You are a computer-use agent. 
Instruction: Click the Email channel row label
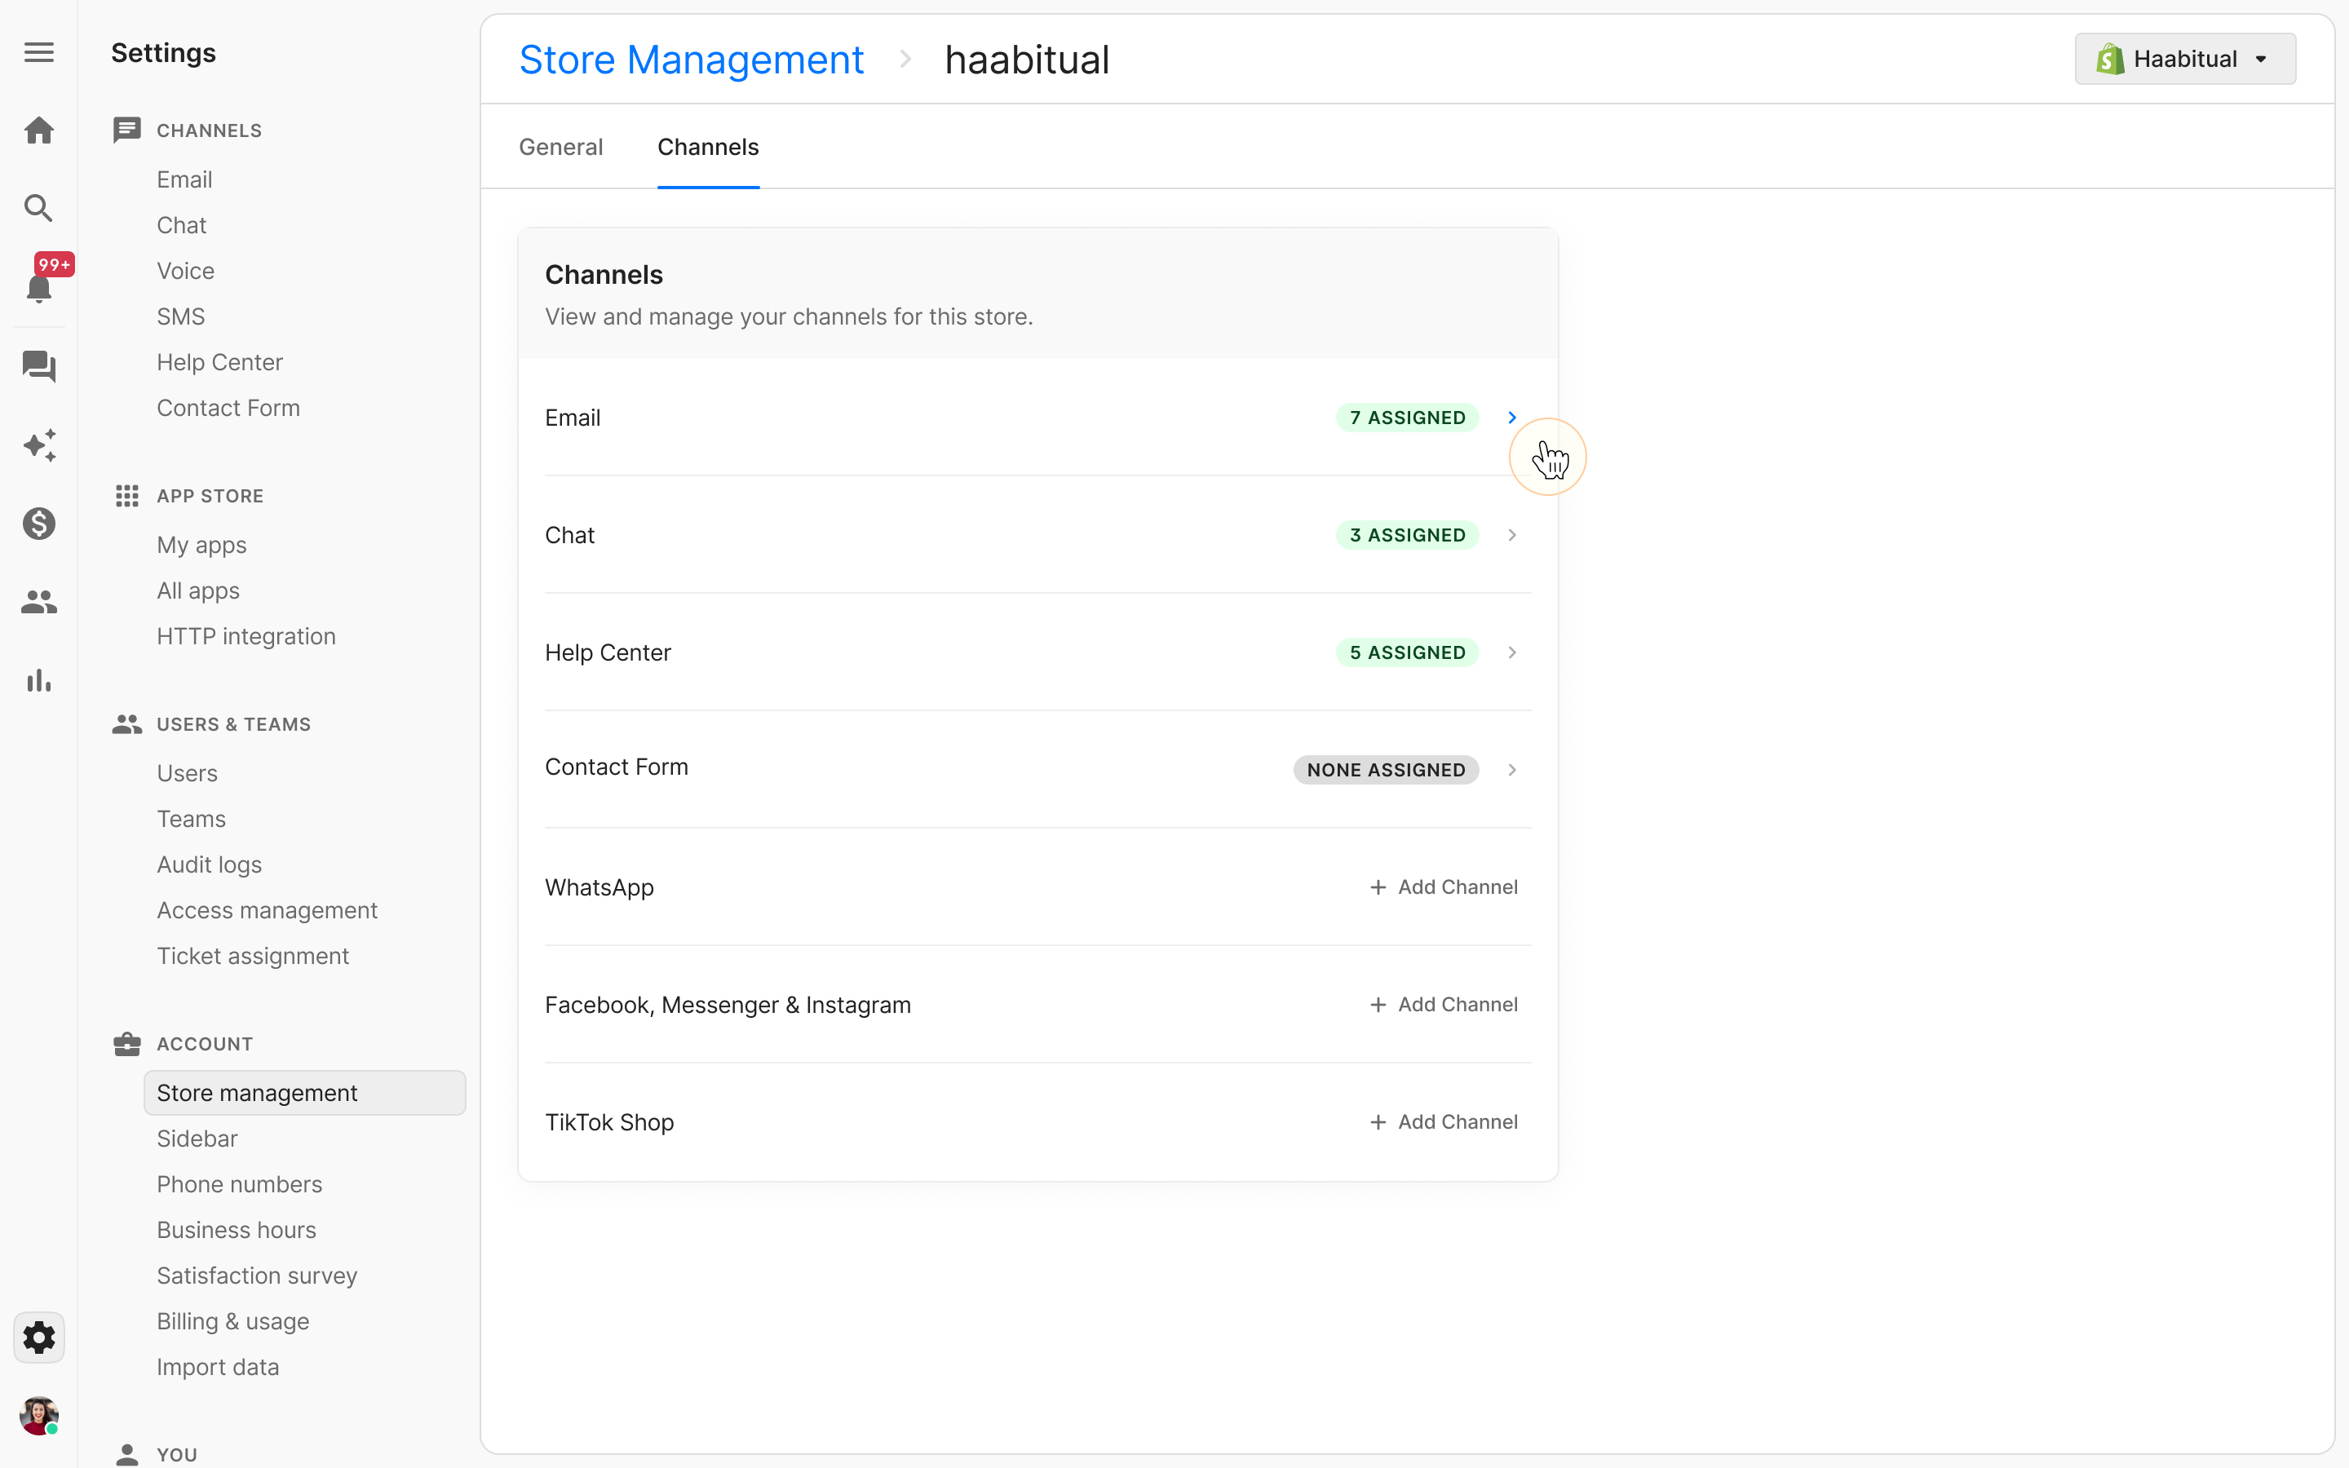pos(573,418)
